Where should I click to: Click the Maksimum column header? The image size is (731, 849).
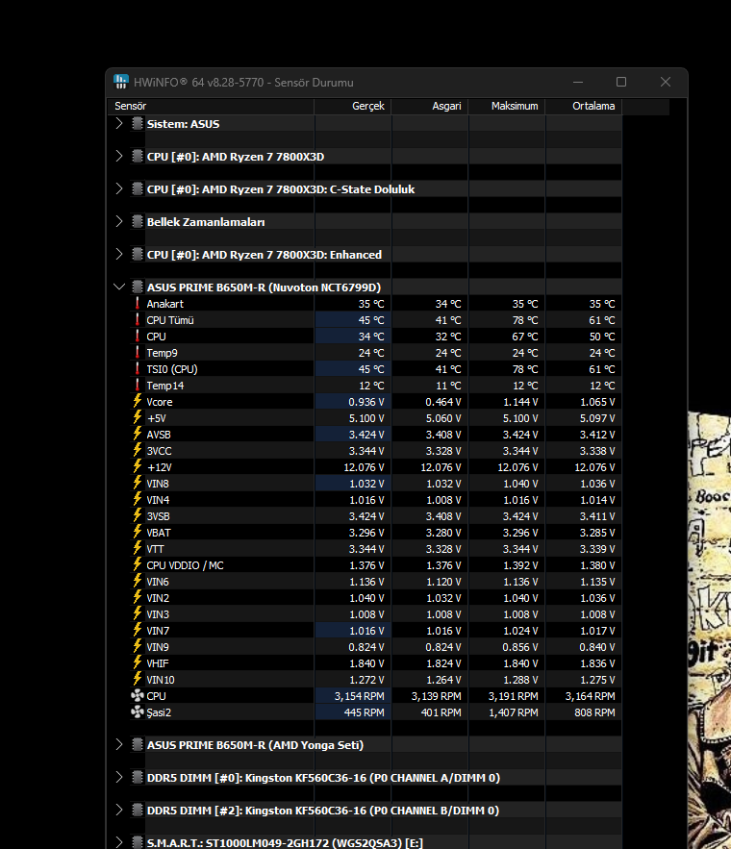(x=515, y=106)
